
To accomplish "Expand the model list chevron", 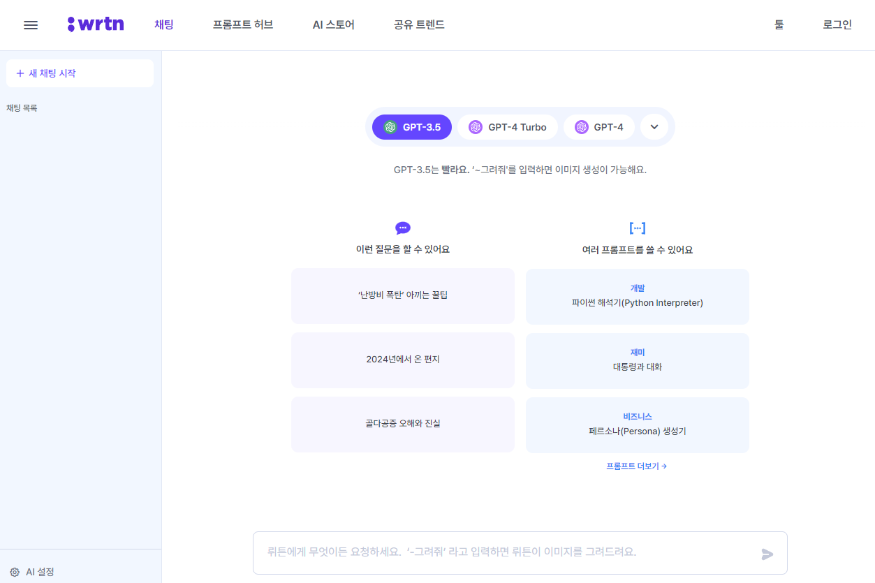I will coord(654,126).
